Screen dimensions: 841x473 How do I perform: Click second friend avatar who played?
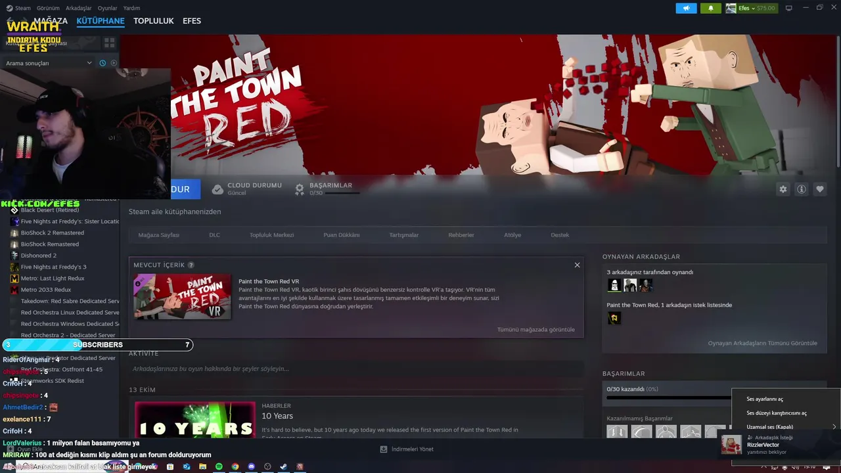pyautogui.click(x=630, y=285)
